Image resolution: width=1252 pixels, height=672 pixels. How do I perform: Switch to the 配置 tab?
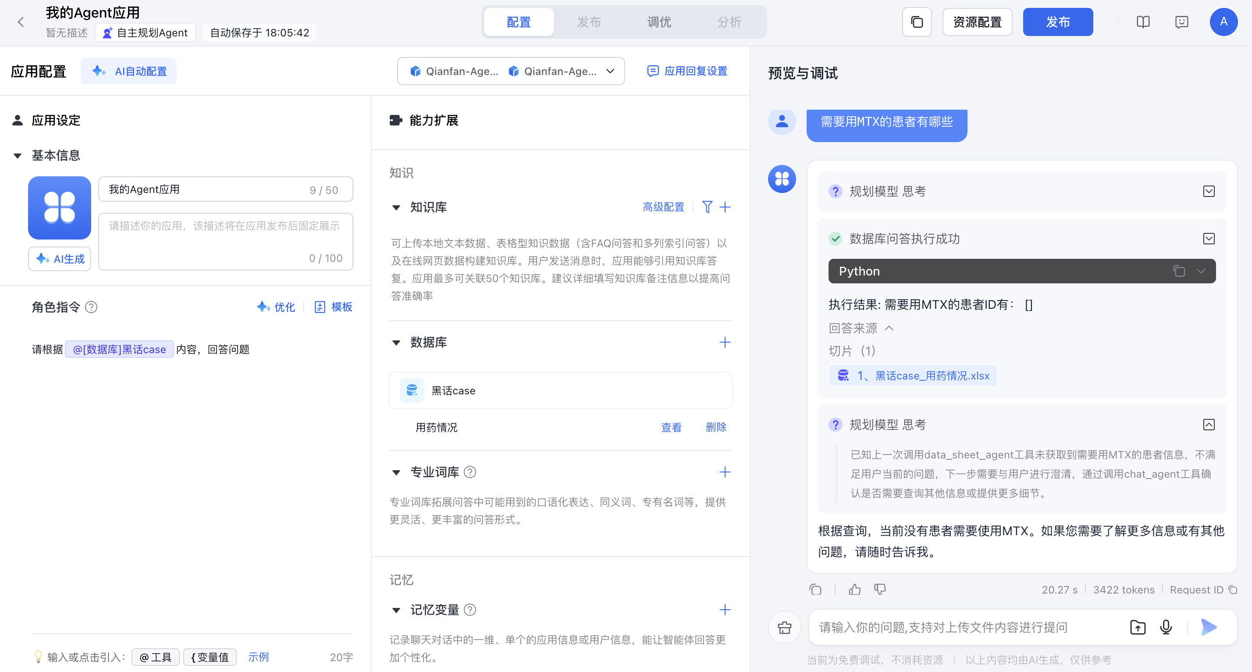click(x=519, y=22)
